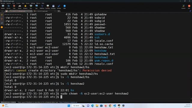The width and height of the screenshot is (192, 108).
Task: Open the Windows Start menu
Action: point(69,106)
